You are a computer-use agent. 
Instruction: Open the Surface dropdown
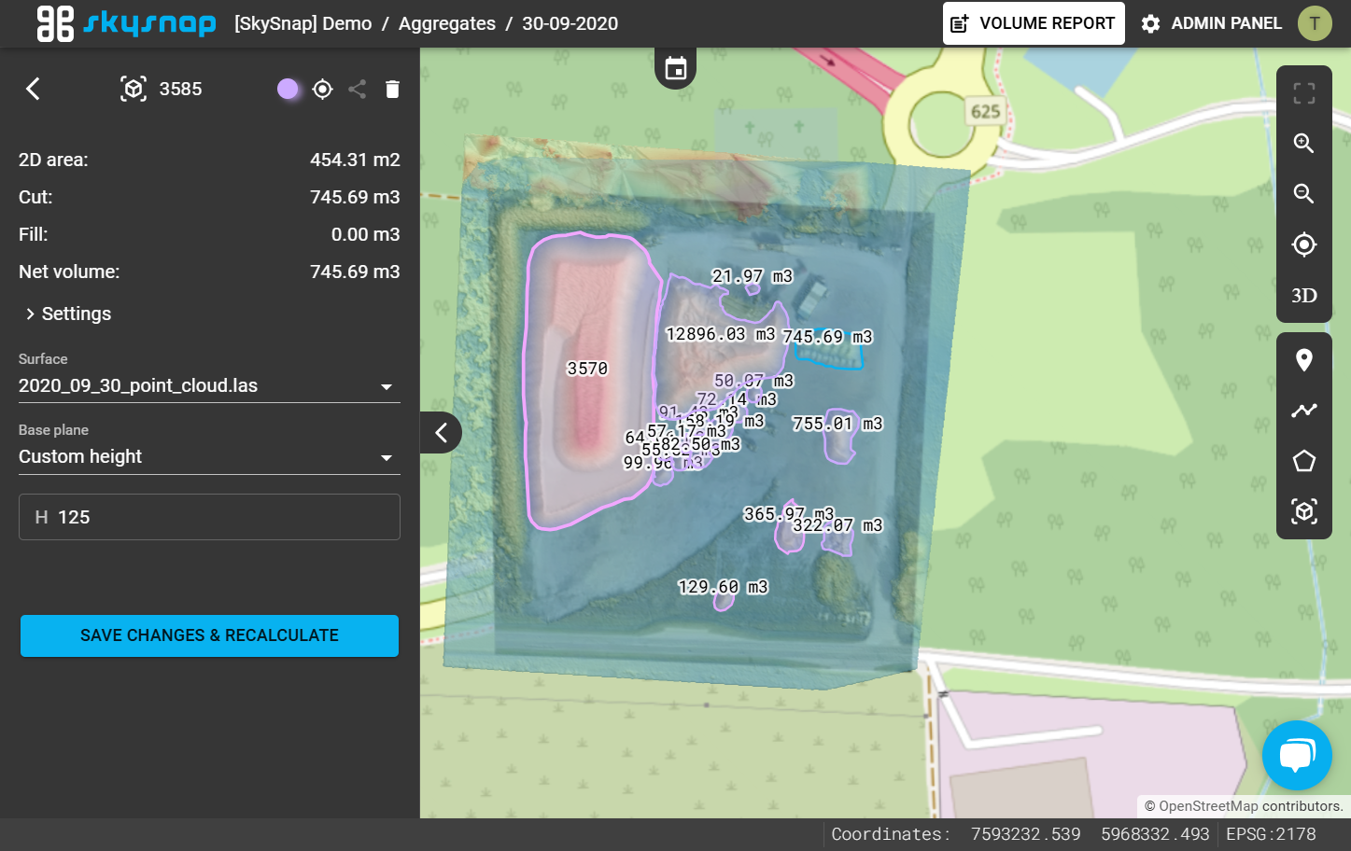(209, 385)
